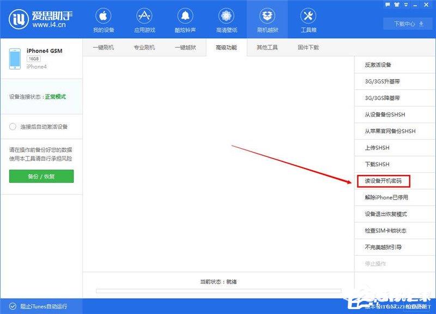Click 检查SIM卡锁状态
This screenshot has width=436, height=314.
395,231
